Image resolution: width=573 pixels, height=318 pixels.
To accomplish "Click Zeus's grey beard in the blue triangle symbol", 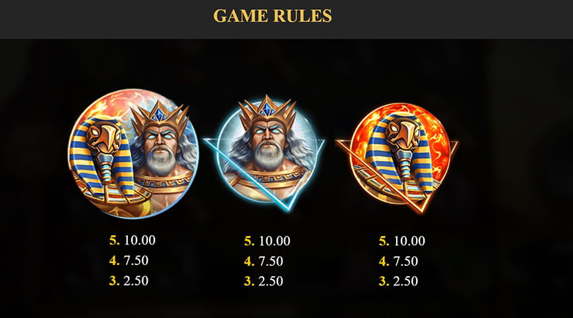I will pos(268,156).
